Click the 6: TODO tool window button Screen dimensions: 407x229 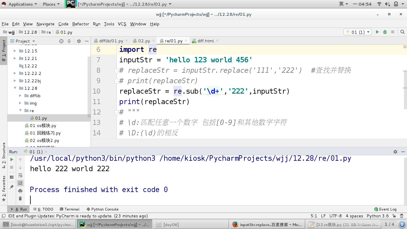click(43, 209)
